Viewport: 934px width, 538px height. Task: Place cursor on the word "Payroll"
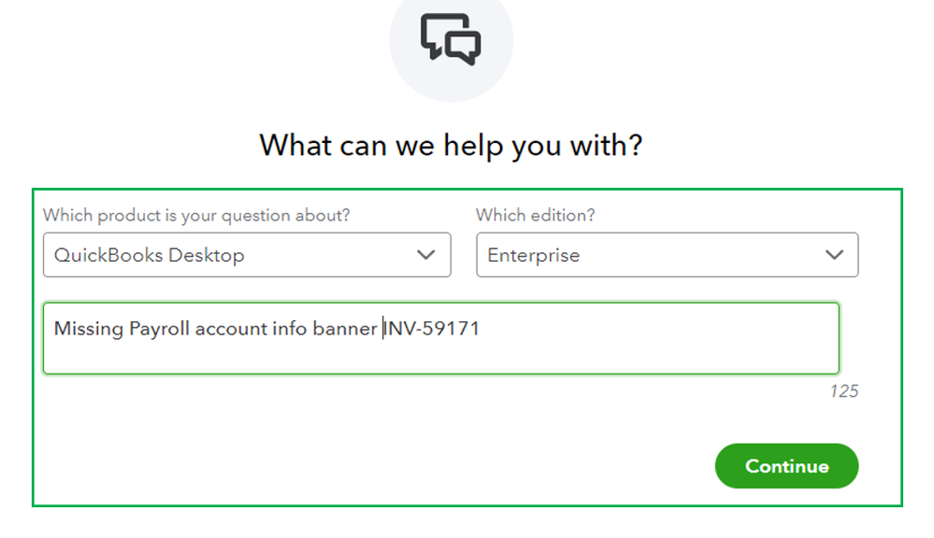[160, 329]
